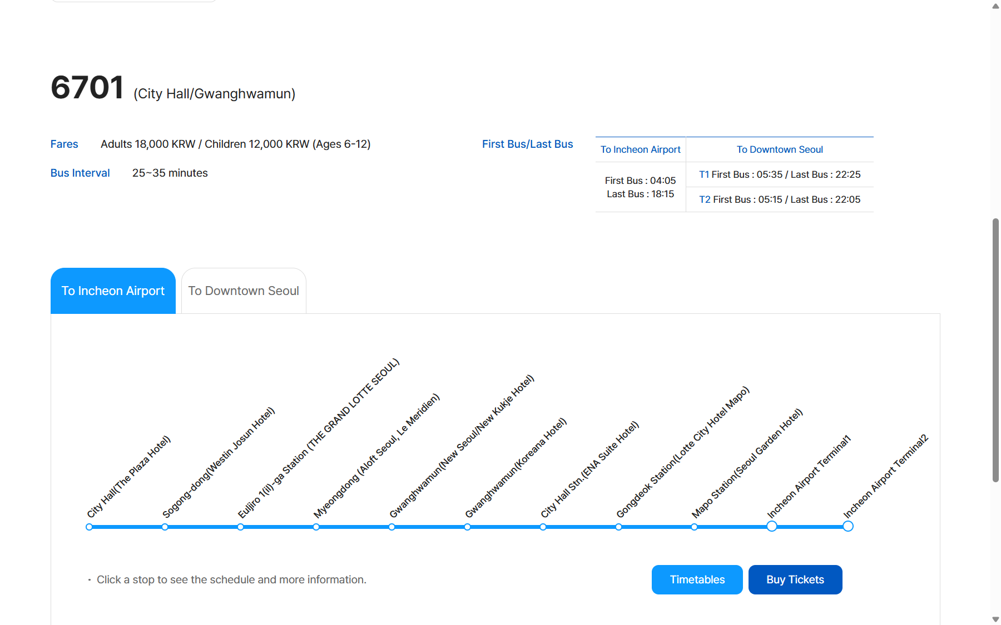Open the Timetables button
This screenshot has width=1001, height=625.
[697, 579]
